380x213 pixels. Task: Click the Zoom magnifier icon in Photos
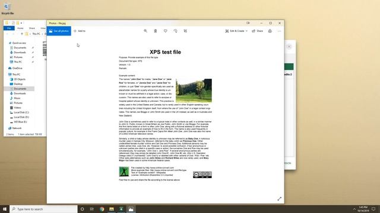(x=145, y=31)
